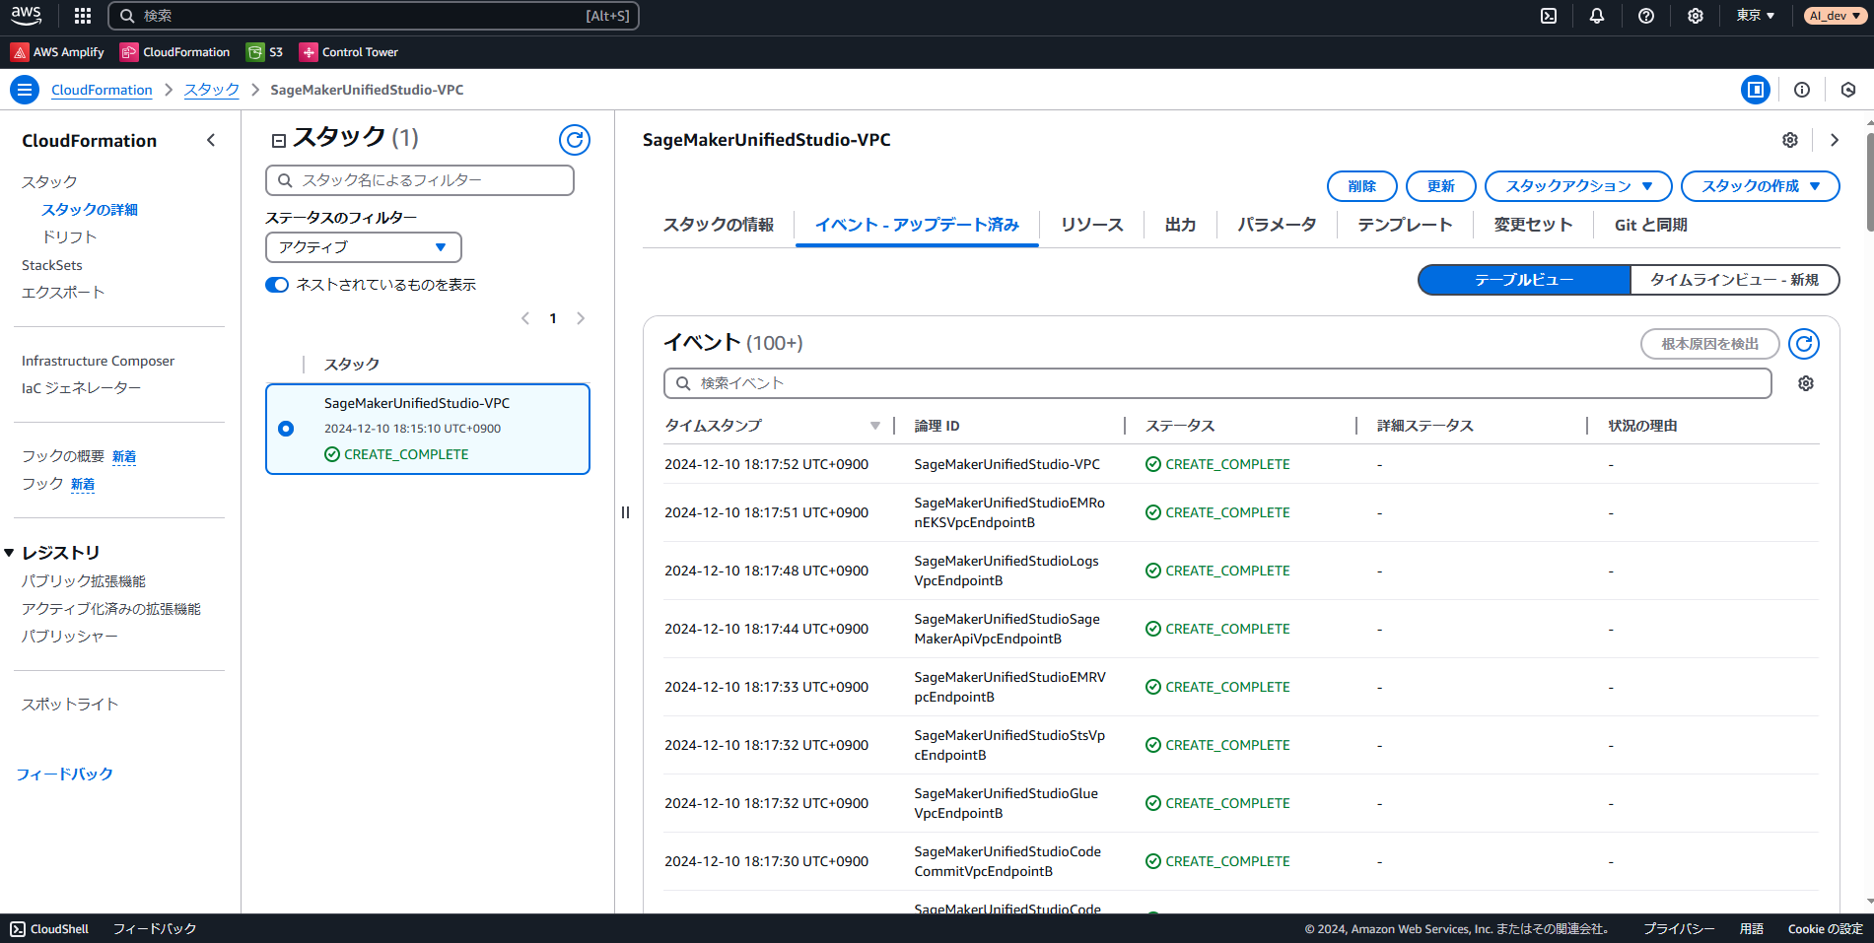Collapse the CloudFormation navigation sidebar
Image resolution: width=1874 pixels, height=943 pixels.
click(x=211, y=141)
